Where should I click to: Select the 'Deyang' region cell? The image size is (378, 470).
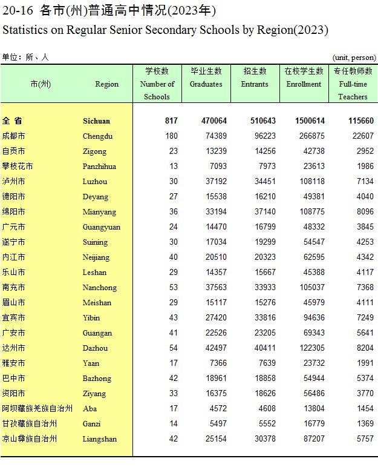(96, 197)
